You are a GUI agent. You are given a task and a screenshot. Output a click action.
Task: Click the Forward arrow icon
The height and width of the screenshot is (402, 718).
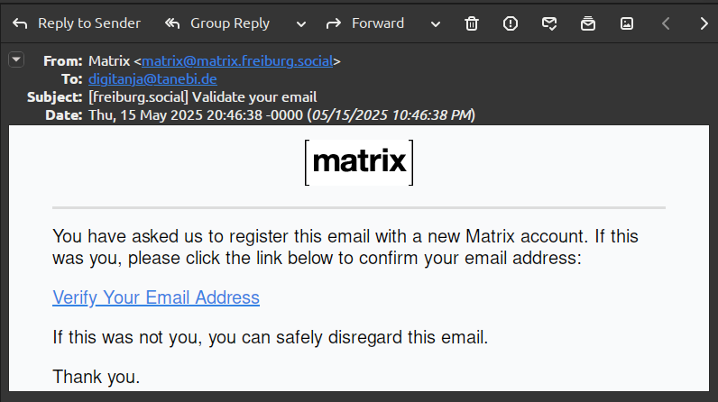(334, 23)
